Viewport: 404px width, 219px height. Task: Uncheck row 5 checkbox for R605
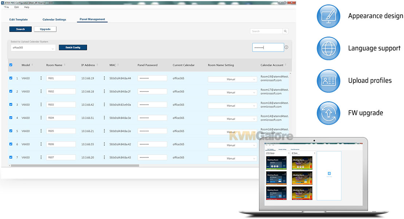pyautogui.click(x=11, y=131)
